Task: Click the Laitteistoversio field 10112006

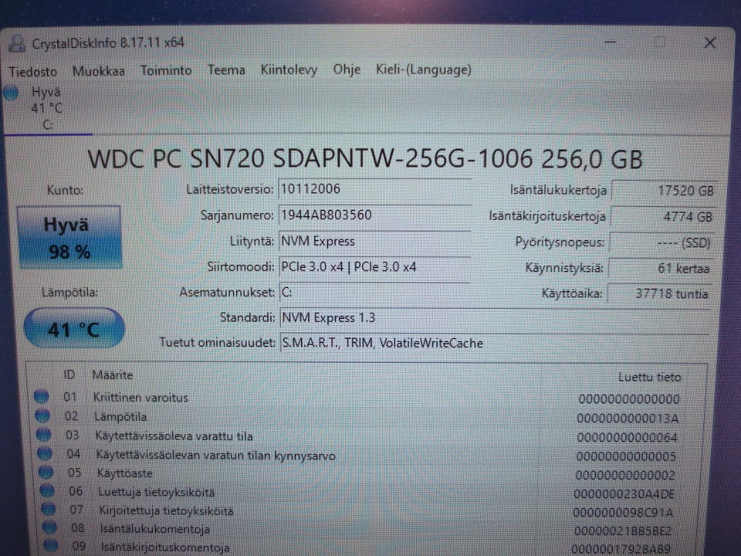Action: point(375,189)
